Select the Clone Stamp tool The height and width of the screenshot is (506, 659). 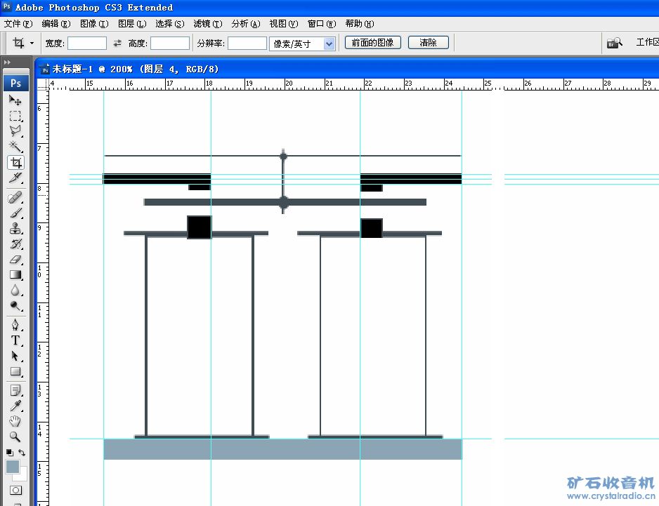coord(15,228)
